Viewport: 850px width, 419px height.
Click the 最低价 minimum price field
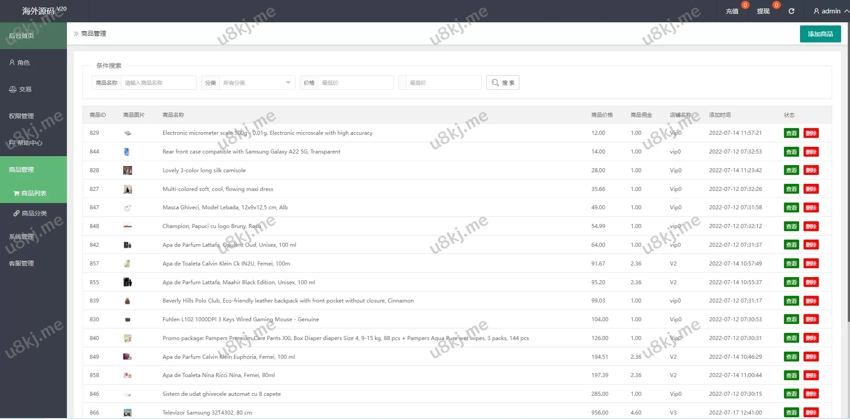(355, 83)
